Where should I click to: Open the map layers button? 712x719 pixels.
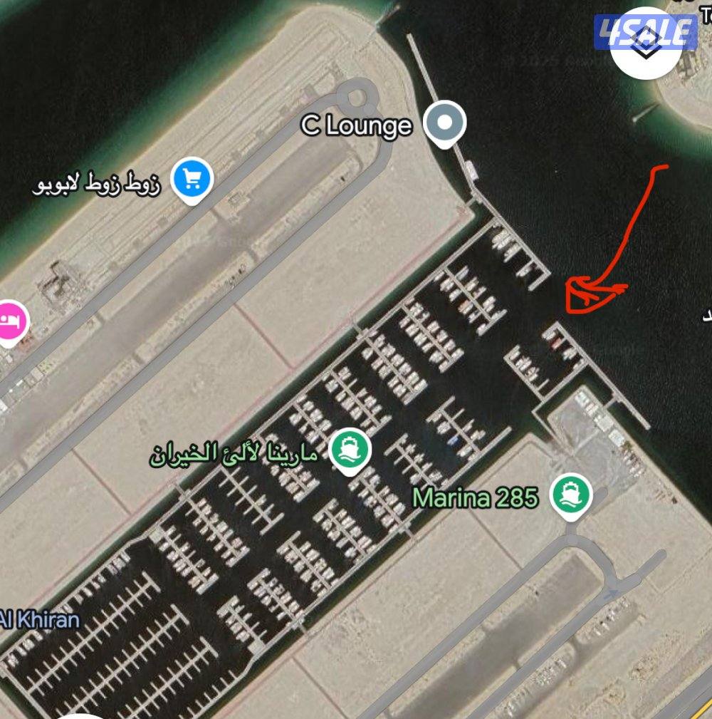coord(646,43)
